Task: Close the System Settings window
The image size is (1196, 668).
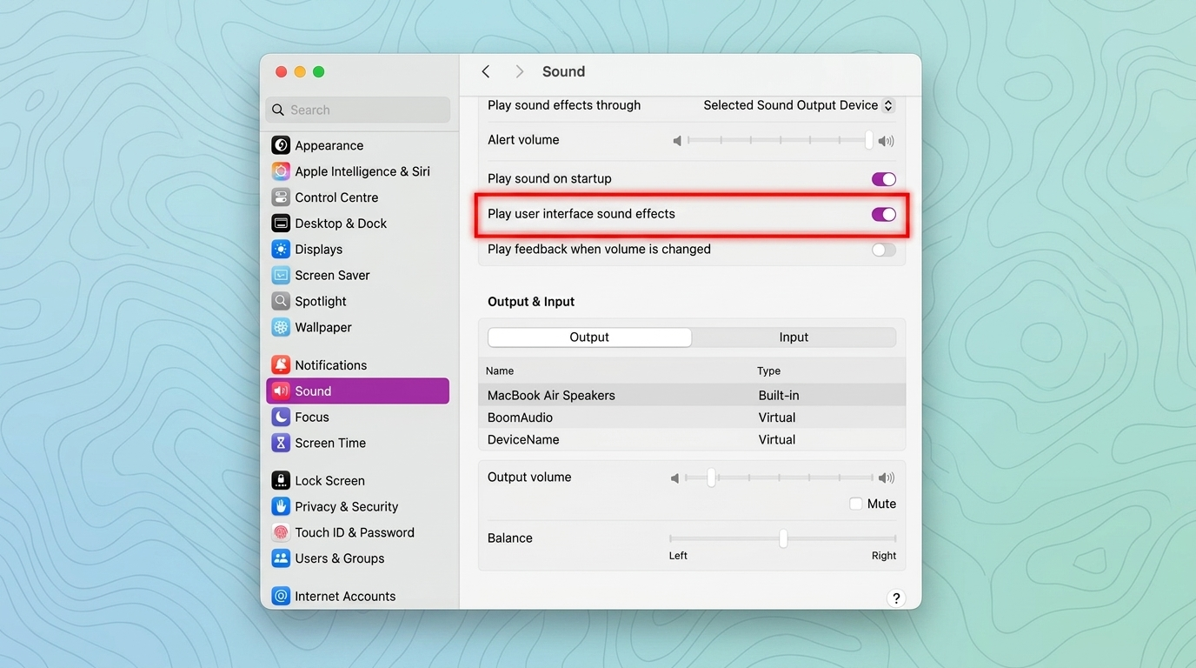Action: point(281,72)
